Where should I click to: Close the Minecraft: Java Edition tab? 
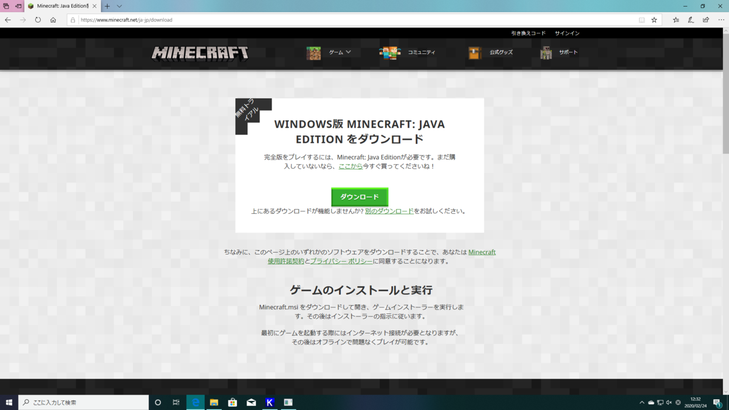click(94, 6)
